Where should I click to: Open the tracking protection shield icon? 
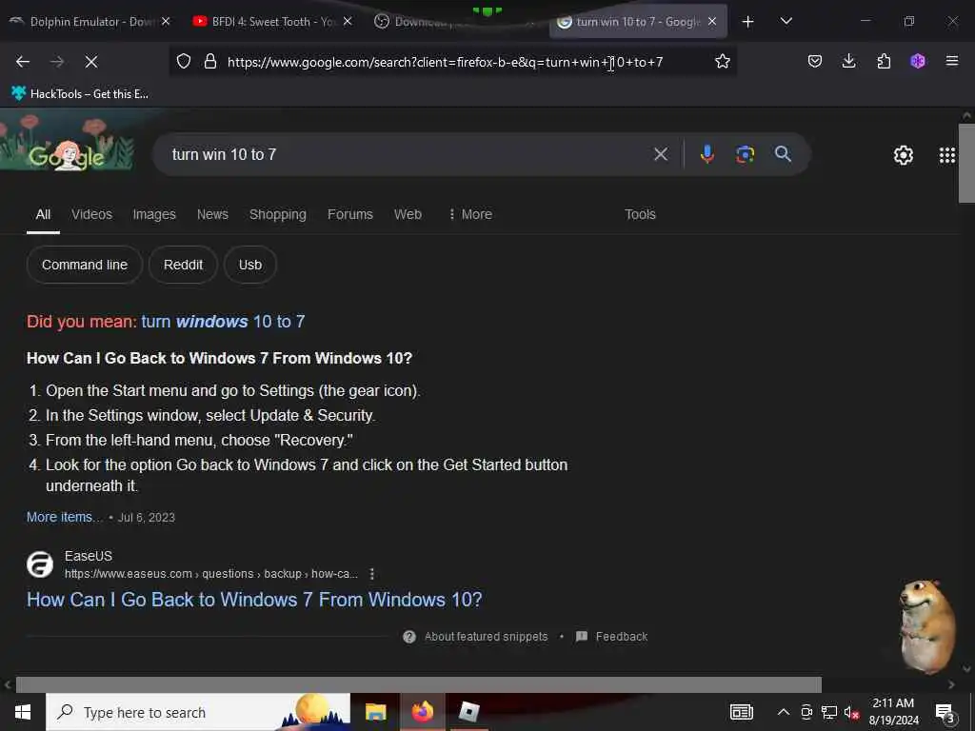pos(184,62)
